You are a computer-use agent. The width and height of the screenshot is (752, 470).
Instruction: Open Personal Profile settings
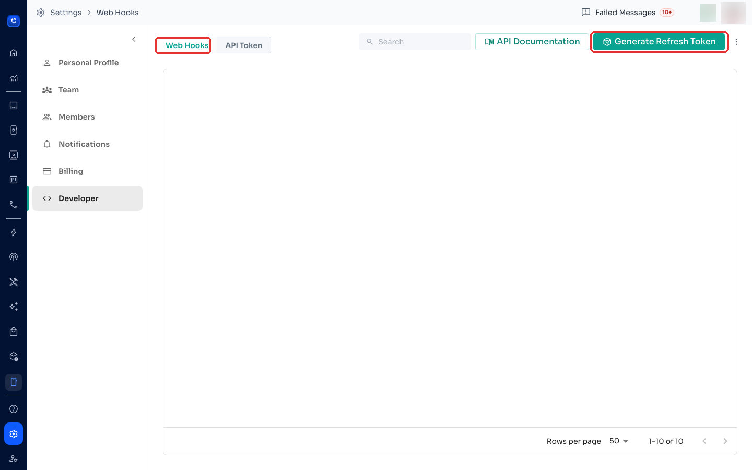87,63
